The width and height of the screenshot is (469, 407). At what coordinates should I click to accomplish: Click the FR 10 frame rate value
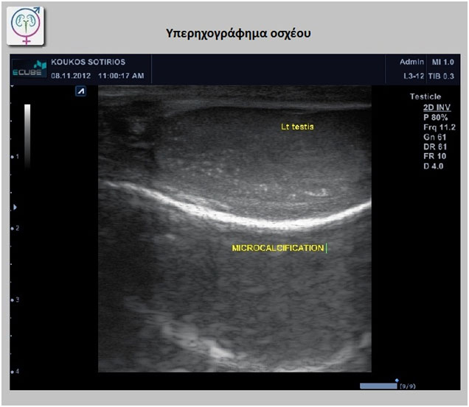pyautogui.click(x=435, y=156)
